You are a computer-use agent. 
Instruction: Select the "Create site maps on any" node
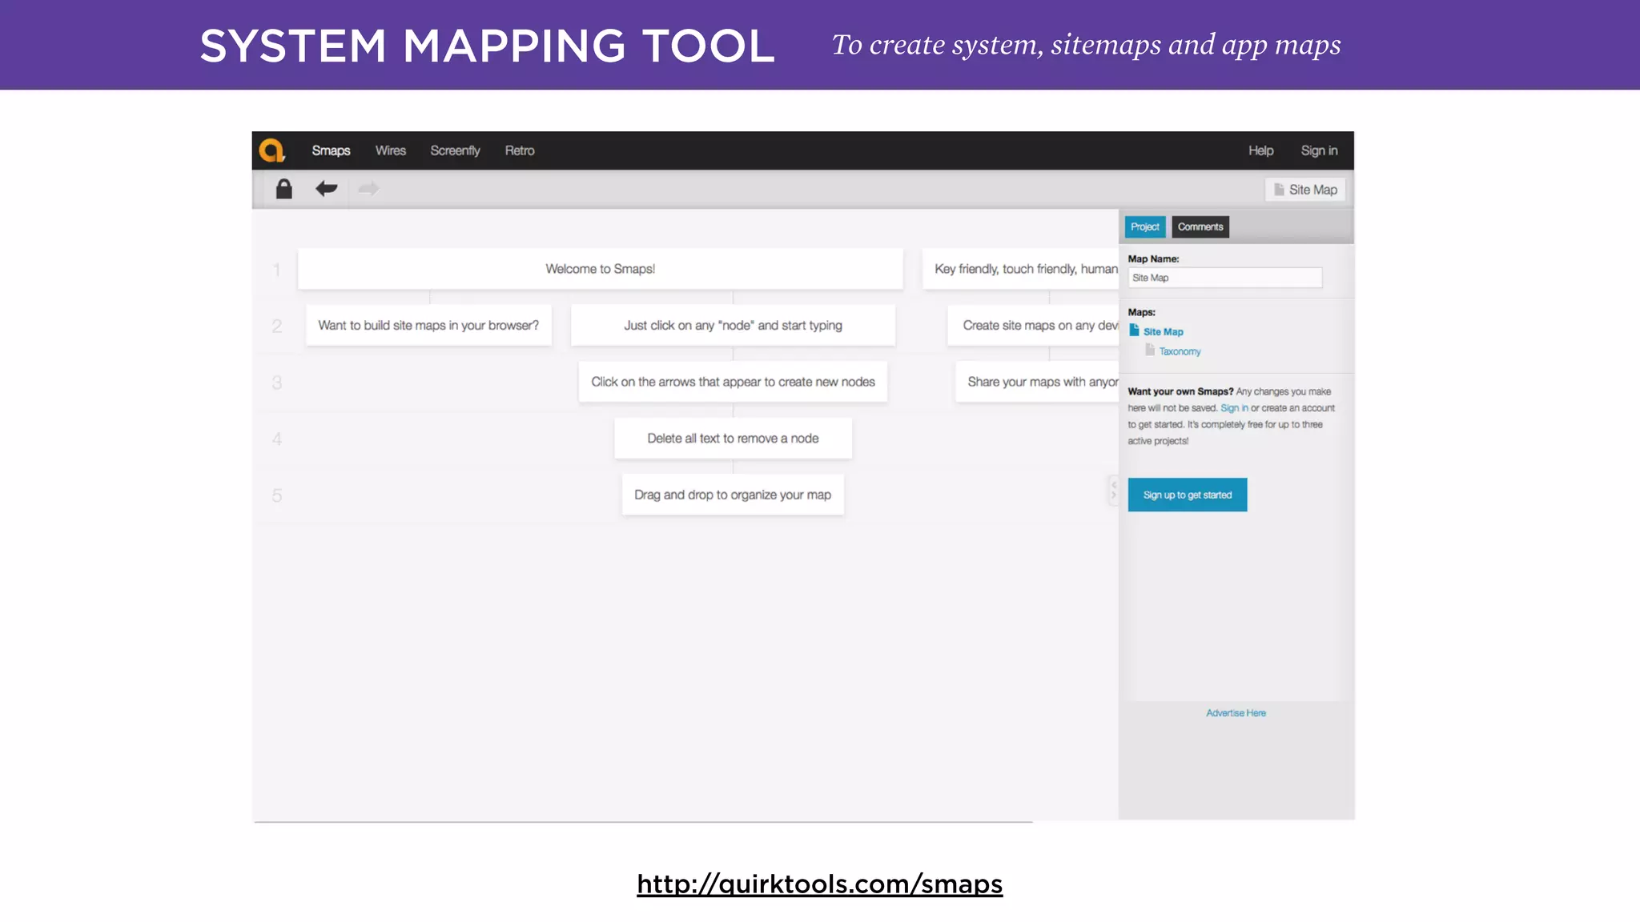click(x=1033, y=325)
